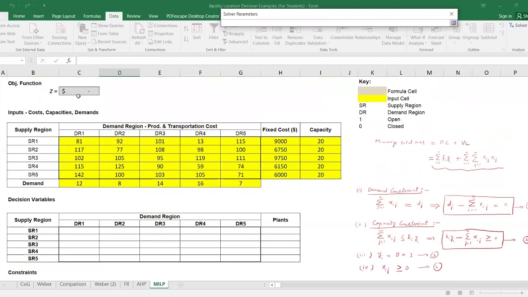The height and width of the screenshot is (297, 528).
Task: Open Data Validation dropdown
Action: 328,43
